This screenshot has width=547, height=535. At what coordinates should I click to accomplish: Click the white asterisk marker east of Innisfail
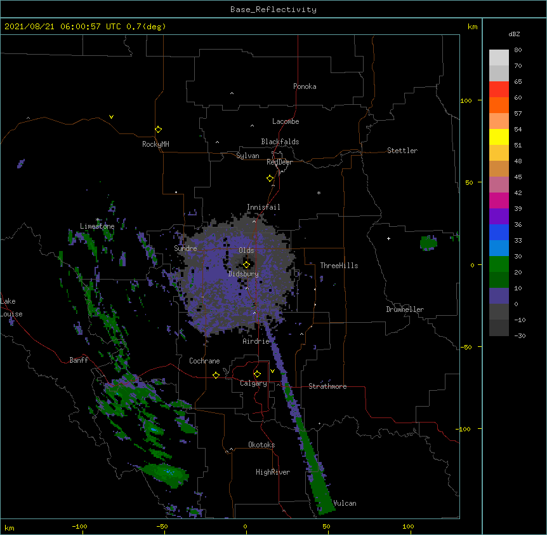[x=319, y=193]
